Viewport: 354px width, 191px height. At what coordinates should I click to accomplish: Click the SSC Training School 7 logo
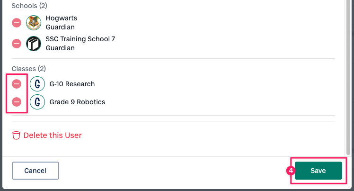34,44
